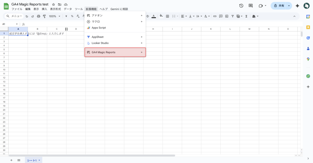Insert a chart from the toolbar
Viewport: 313px width, 163px height.
[x=227, y=16]
